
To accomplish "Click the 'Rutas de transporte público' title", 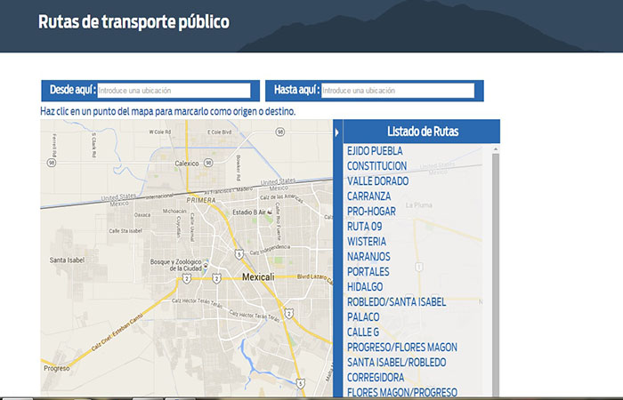I will tap(133, 22).
